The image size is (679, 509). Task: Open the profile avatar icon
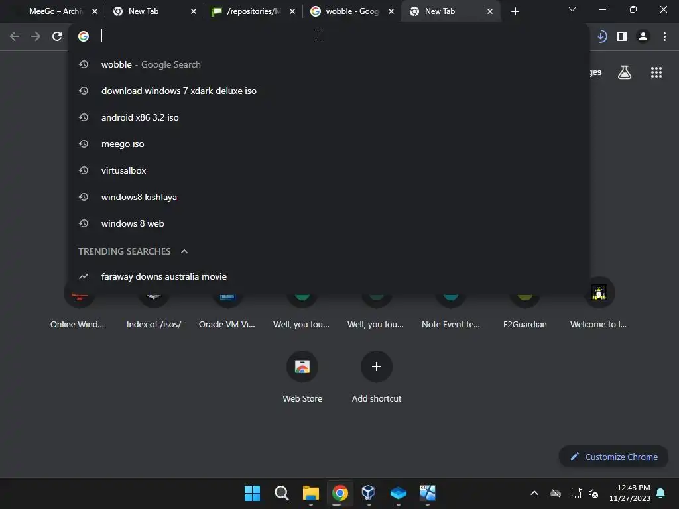643,37
